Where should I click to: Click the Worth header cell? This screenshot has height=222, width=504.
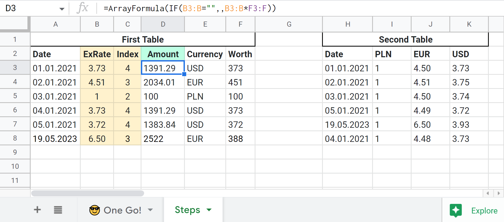point(241,54)
